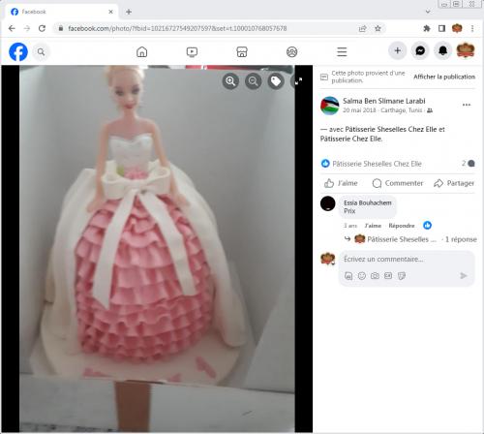Zoom in on the photo
This screenshot has height=434, width=484.
tap(230, 81)
